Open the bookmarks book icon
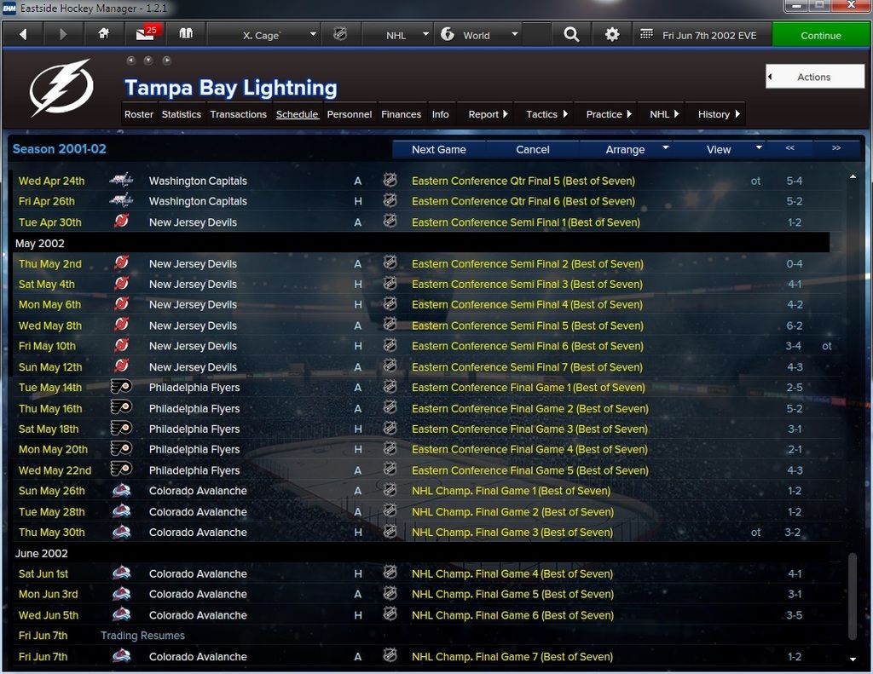Image resolution: width=873 pixels, height=674 pixels. tap(186, 34)
